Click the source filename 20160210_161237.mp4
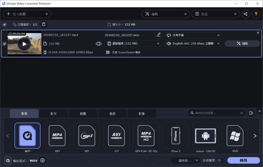This screenshot has width=263, height=167. click(60, 35)
